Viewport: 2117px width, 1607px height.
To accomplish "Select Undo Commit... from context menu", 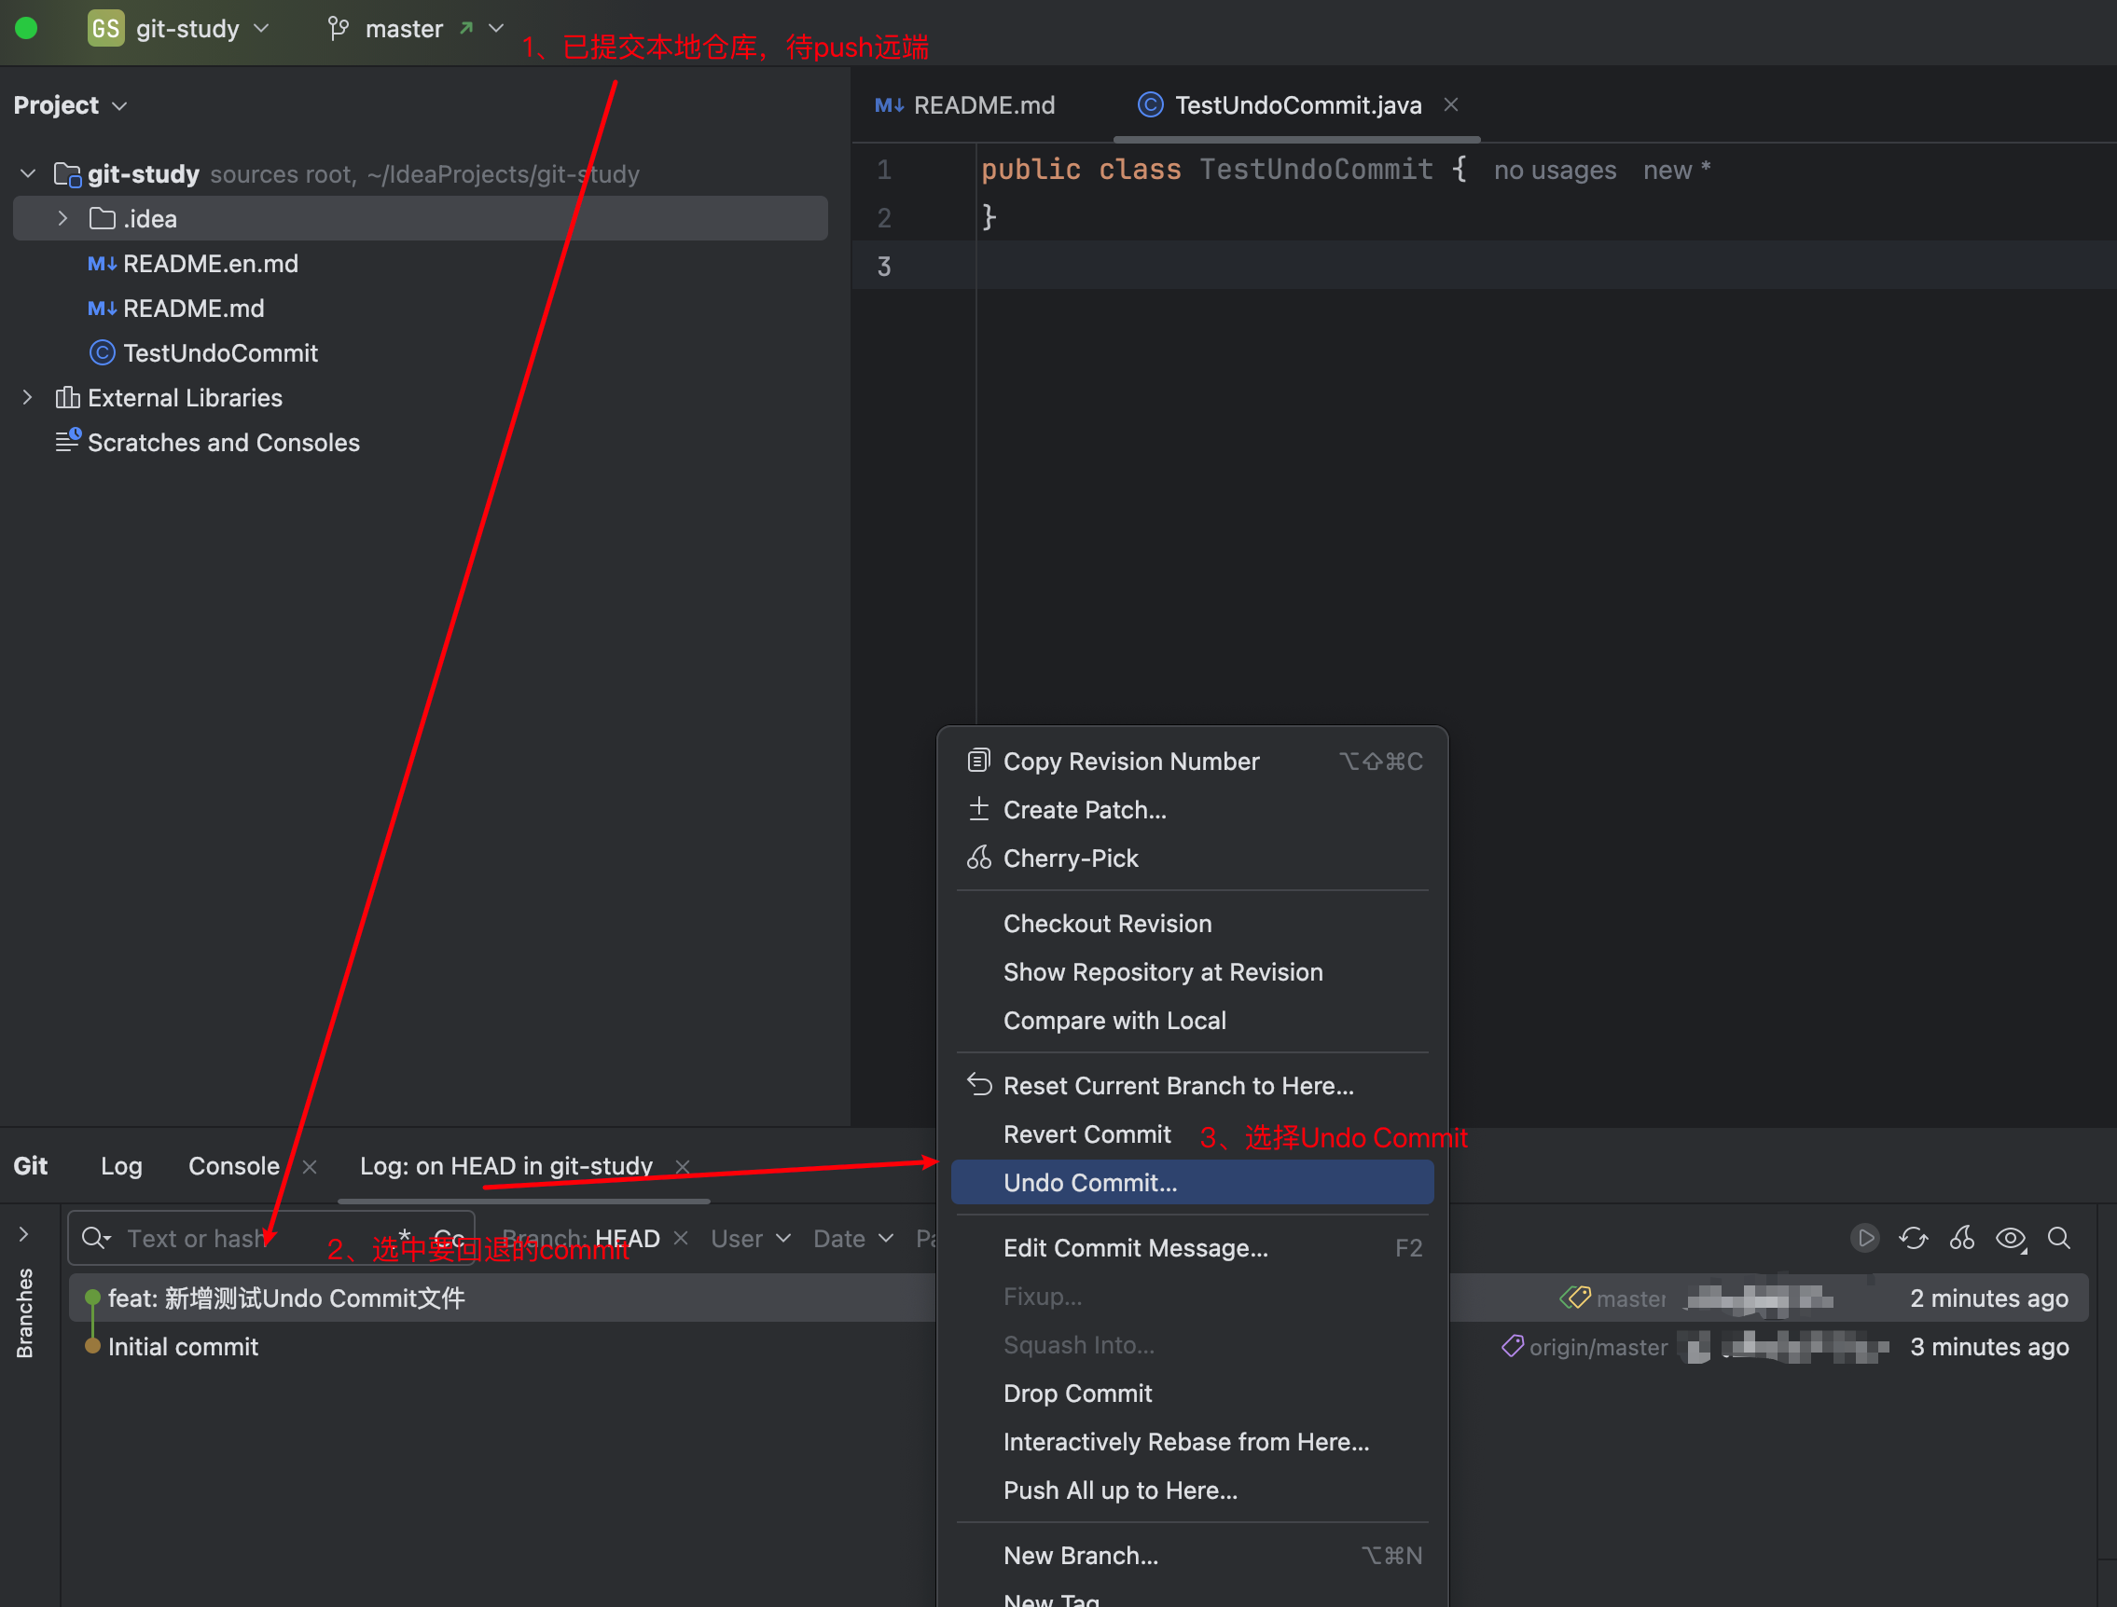I will pos(1089,1182).
